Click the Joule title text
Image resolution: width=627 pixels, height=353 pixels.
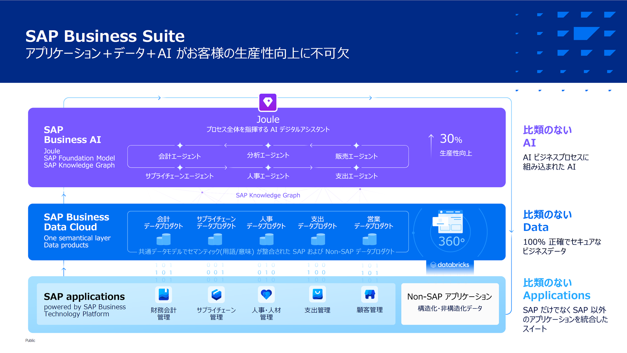pyautogui.click(x=268, y=119)
